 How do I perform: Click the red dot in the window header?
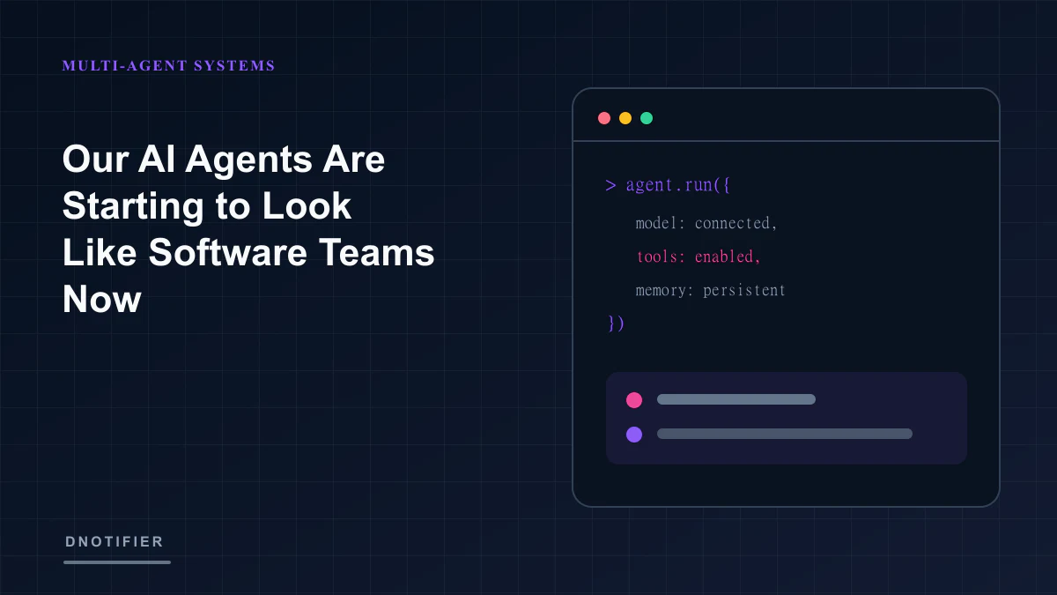[604, 118]
